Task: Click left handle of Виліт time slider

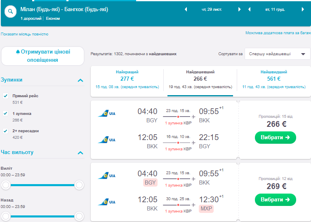Action: [x=6, y=185]
